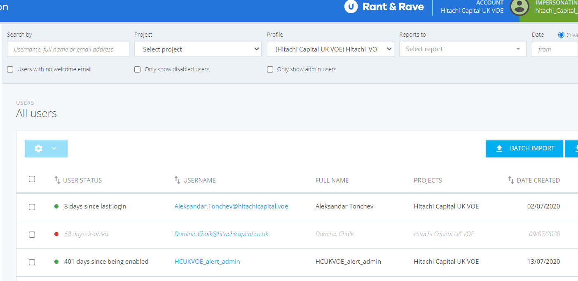Tick Only show disabled users checkbox

click(138, 70)
